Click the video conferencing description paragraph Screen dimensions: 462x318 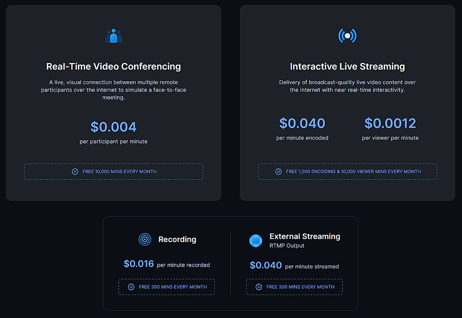pyautogui.click(x=114, y=90)
